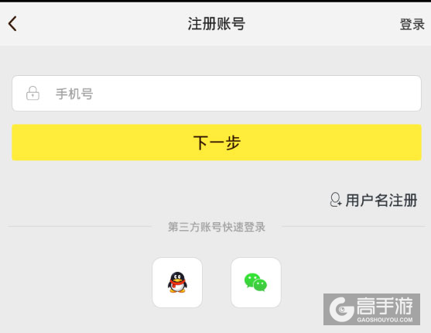Click the divider line left of 第三方账号快速登录
Screen dimensions: 431x333
pyautogui.click(x=80, y=227)
